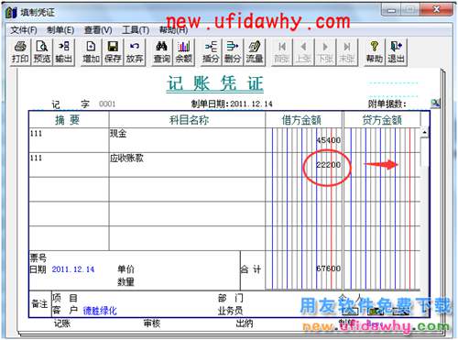This screenshot has width=458, height=340.
Task: Click the customer name 德胜绿化
Action: coord(100,311)
